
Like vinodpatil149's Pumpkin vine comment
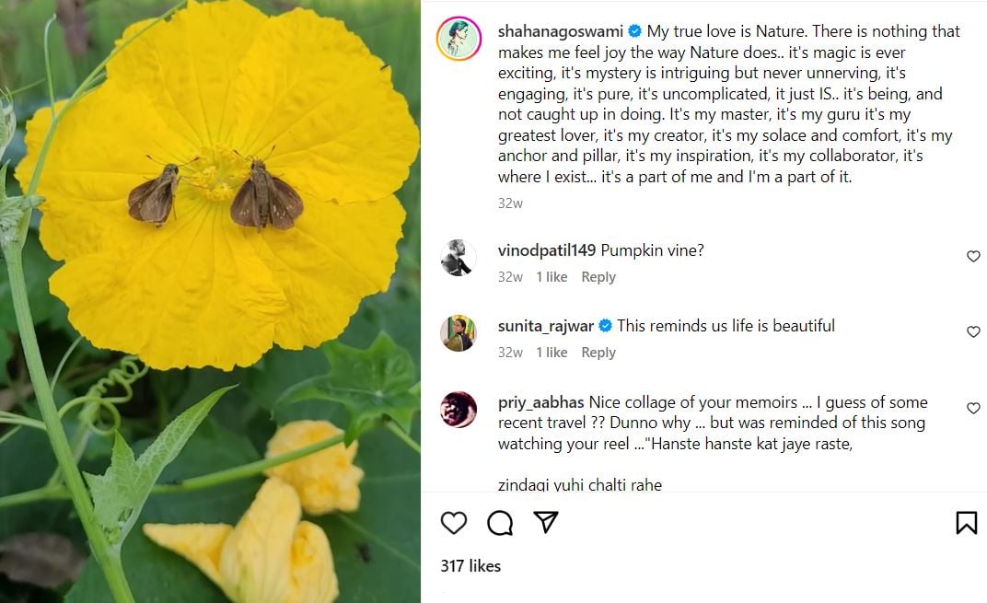(x=973, y=257)
